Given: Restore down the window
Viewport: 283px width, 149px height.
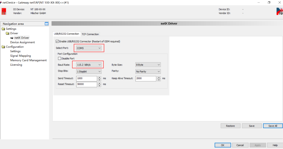Looking at the screenshot, I should [x=269, y=3].
